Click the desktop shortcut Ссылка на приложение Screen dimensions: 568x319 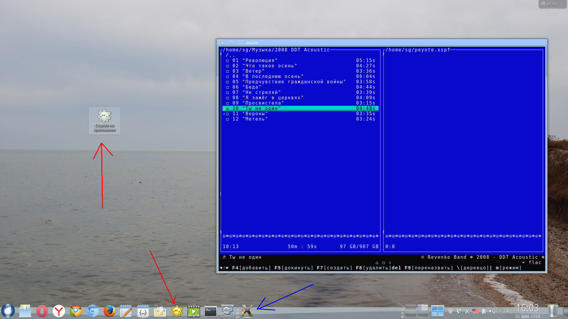(104, 121)
